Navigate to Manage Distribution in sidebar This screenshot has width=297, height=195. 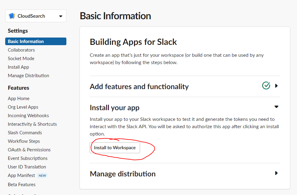pyautogui.click(x=28, y=76)
